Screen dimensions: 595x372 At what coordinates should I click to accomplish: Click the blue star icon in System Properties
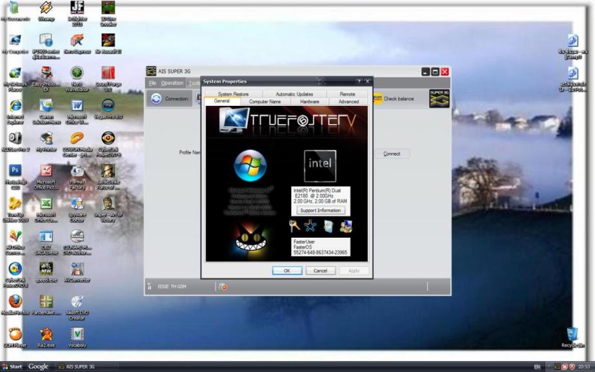point(310,226)
